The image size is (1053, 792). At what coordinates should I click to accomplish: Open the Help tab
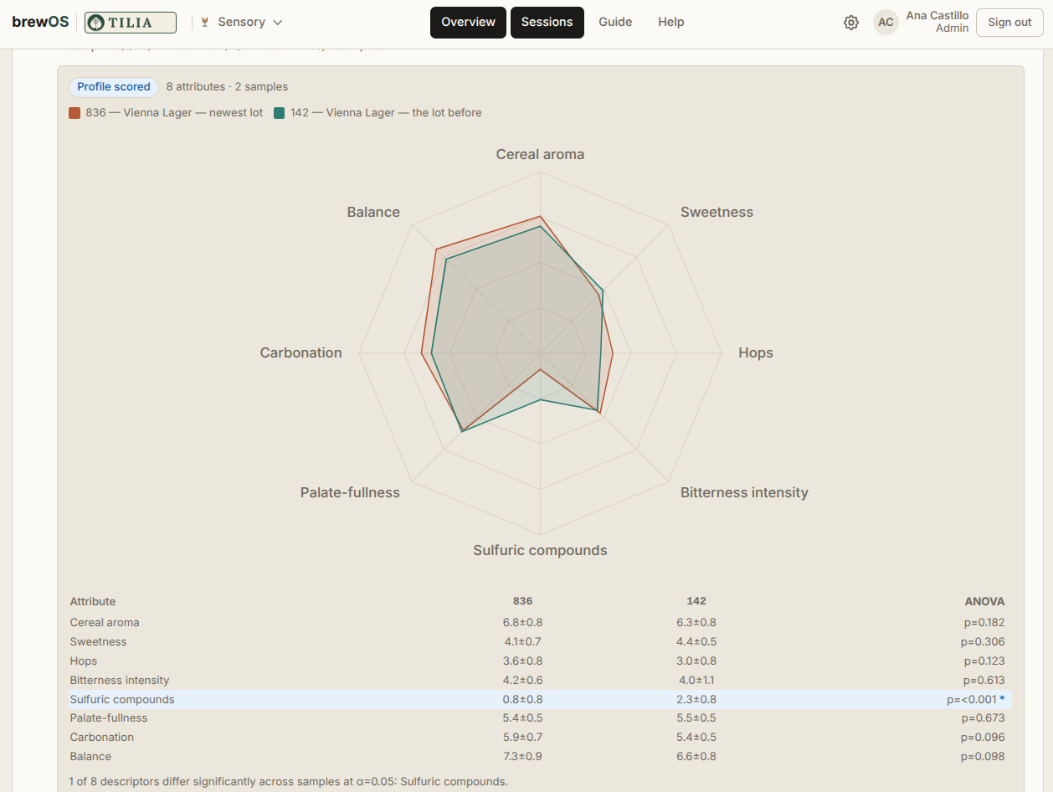click(x=671, y=23)
